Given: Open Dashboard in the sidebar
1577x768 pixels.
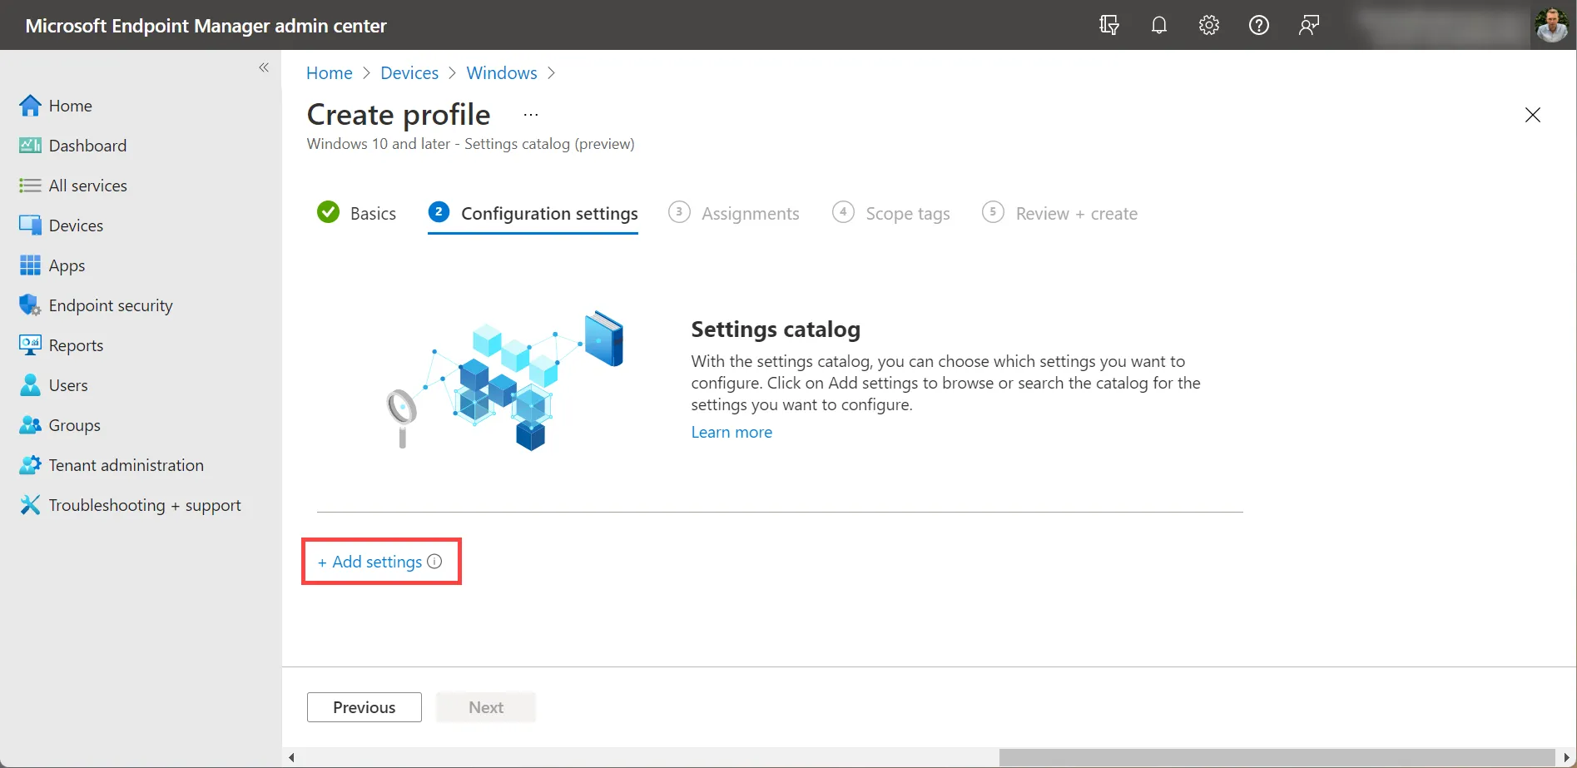Looking at the screenshot, I should pyautogui.click(x=73, y=146).
